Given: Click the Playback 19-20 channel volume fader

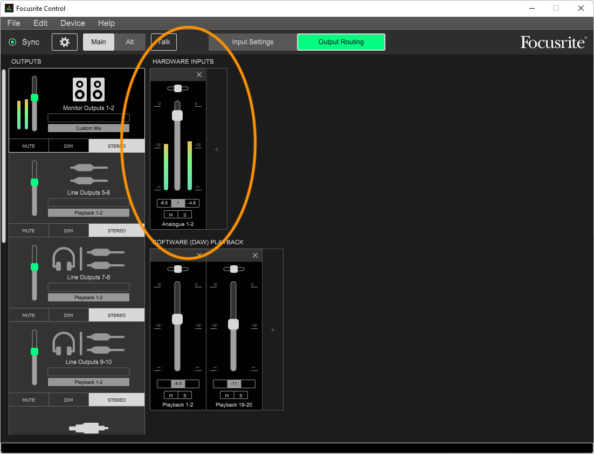Looking at the screenshot, I should [x=233, y=324].
